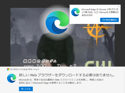The image size is (125, 93).
Task: Click the popup message about Chrome technology
Action: [100, 12]
